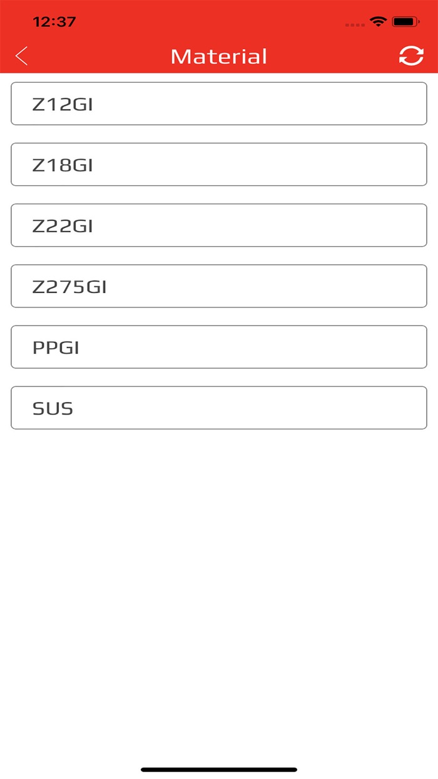Image resolution: width=438 pixels, height=779 pixels.
Task: Tap the Z18GI text label
Action: 63,165
